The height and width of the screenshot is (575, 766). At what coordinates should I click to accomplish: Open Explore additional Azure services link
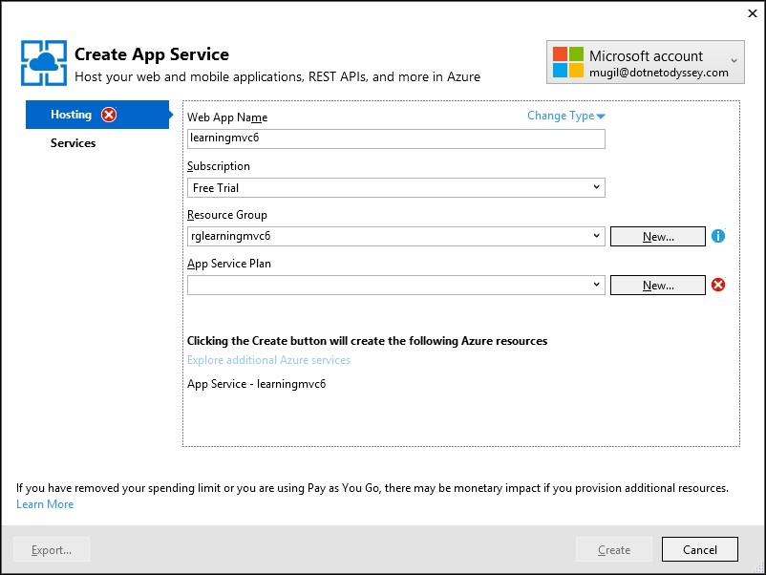click(268, 360)
